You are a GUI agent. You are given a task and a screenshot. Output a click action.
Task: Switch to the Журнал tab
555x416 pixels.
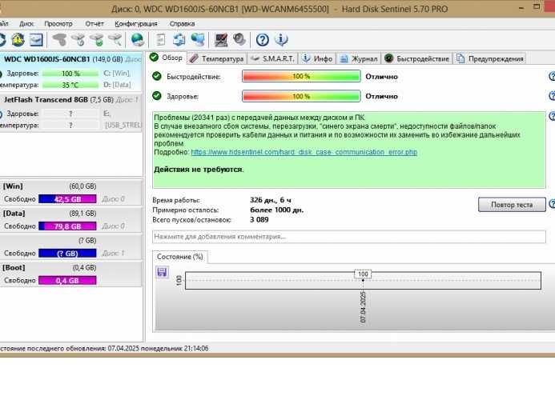[359, 58]
